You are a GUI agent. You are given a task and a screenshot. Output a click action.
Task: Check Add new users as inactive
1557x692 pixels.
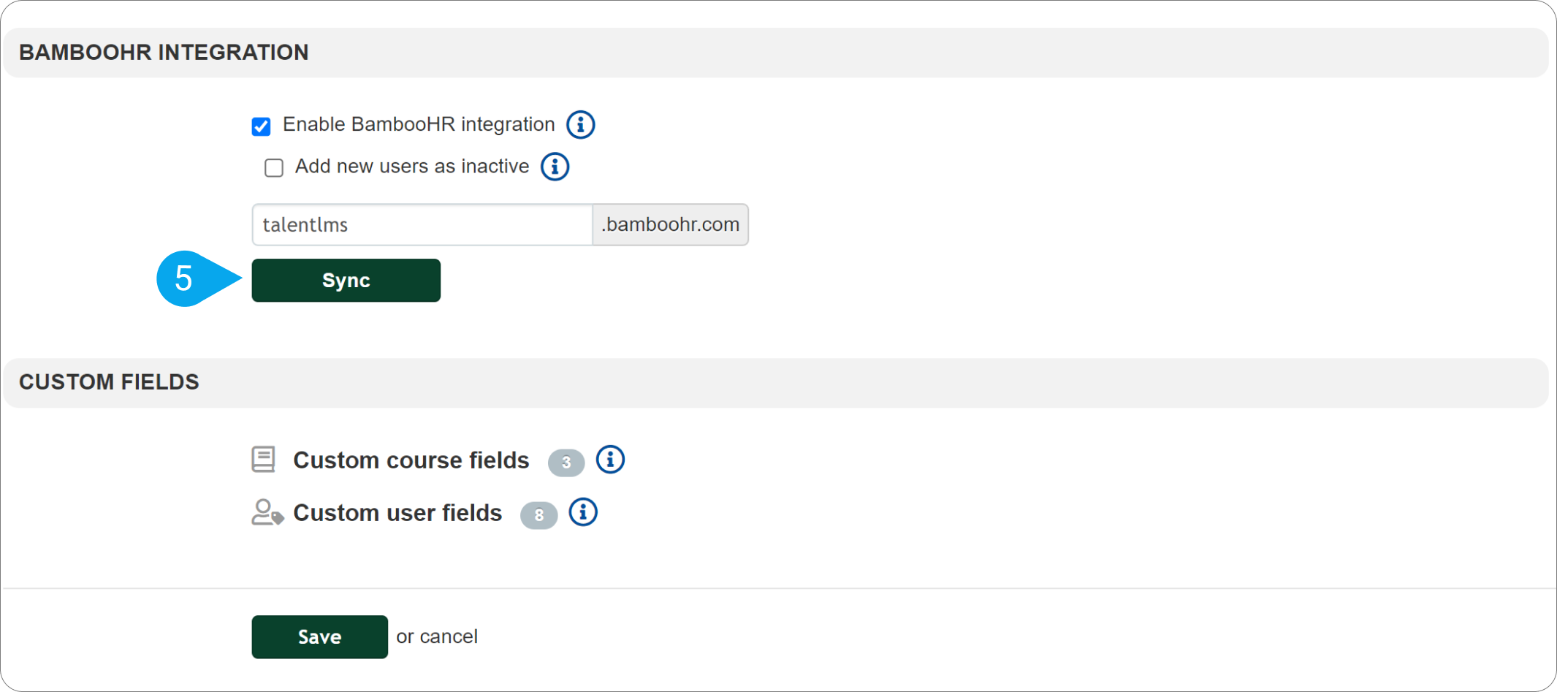pyautogui.click(x=274, y=168)
